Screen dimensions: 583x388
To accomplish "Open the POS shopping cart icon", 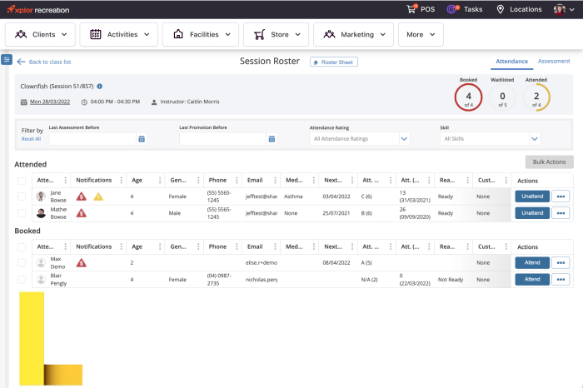I will [x=411, y=9].
